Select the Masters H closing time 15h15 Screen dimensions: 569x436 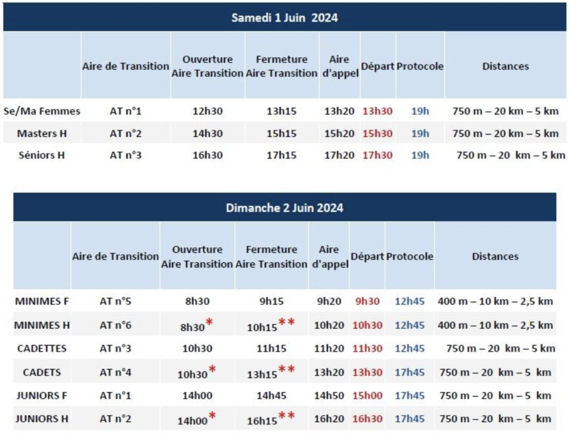point(281,134)
